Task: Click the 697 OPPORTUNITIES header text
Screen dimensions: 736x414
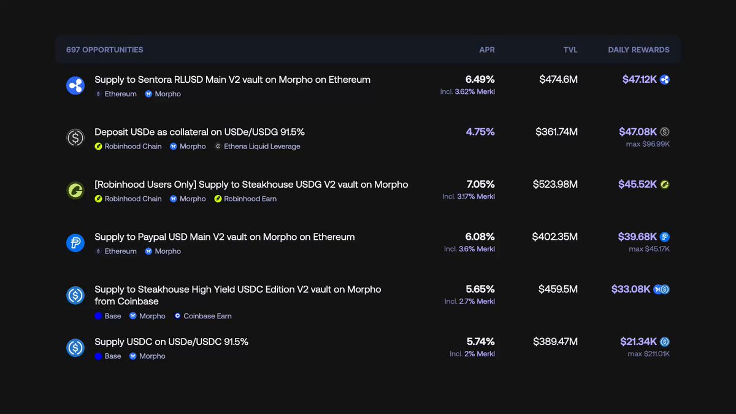Action: pyautogui.click(x=105, y=50)
